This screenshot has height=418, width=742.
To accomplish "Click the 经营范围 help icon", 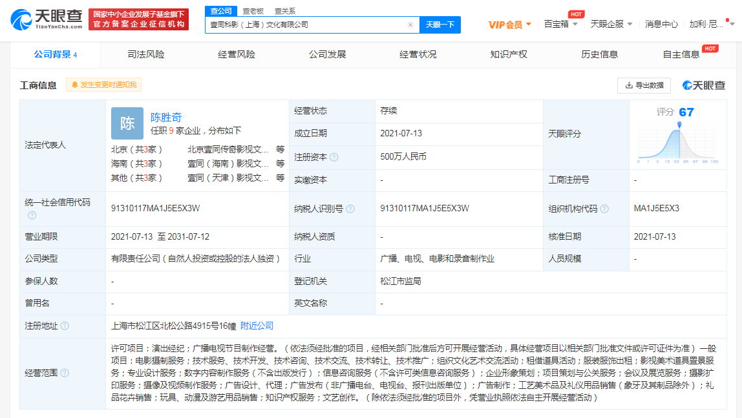I will tap(65, 373).
